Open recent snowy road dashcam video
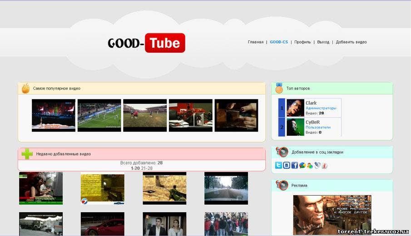 226,188
